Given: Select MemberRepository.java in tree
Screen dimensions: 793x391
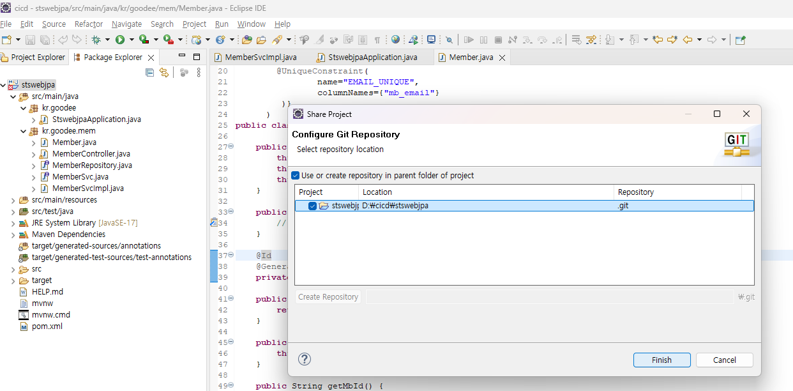Looking at the screenshot, I should [x=92, y=165].
